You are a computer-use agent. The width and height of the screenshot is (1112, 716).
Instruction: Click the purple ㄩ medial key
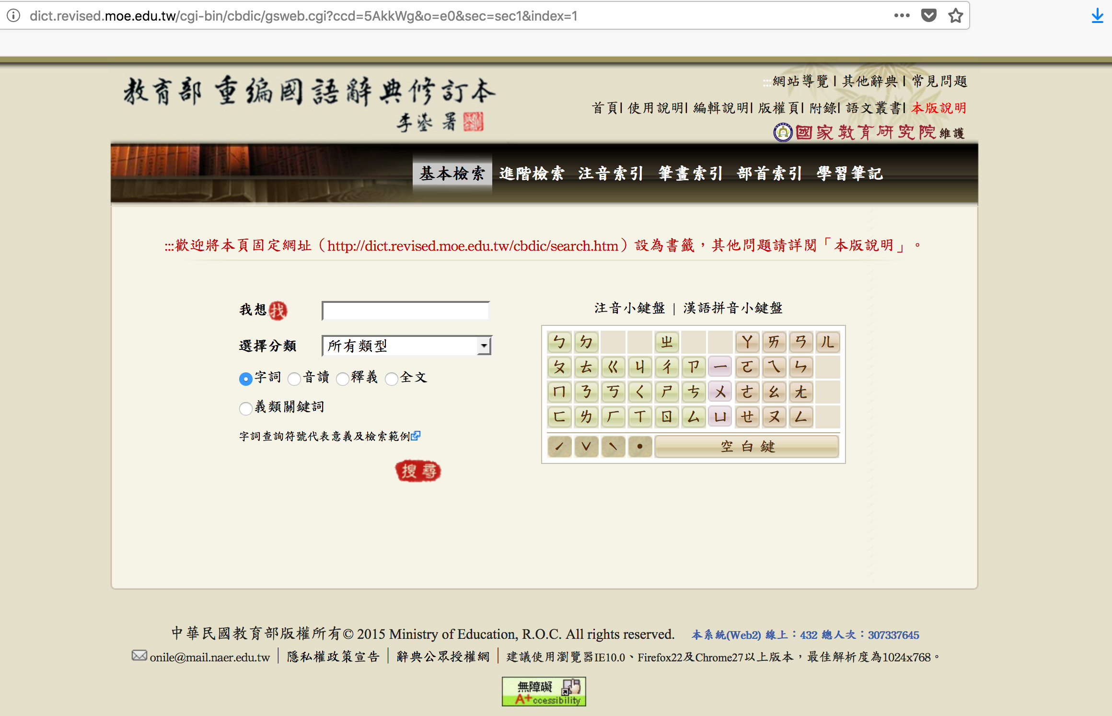click(720, 417)
